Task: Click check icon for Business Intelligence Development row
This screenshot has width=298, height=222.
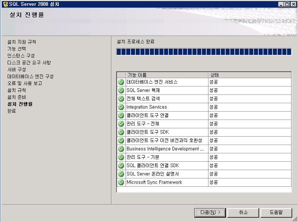Action: 121,149
